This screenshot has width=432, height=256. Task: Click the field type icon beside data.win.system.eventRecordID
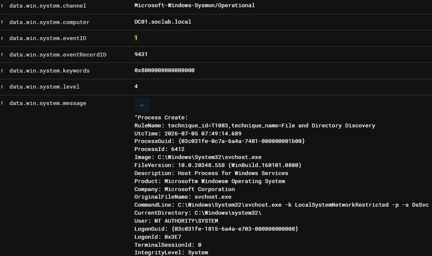pos(2,54)
